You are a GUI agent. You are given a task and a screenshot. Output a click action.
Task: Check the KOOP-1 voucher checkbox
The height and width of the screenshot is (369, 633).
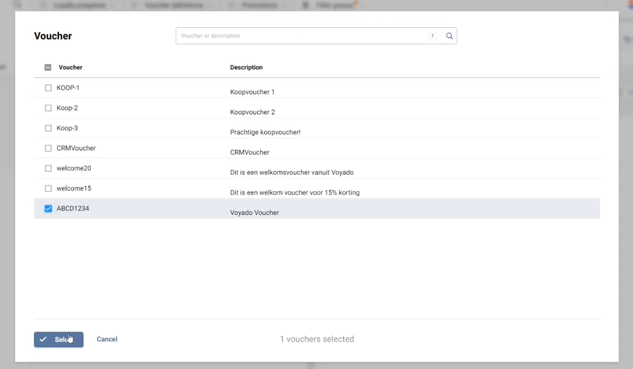[48, 88]
